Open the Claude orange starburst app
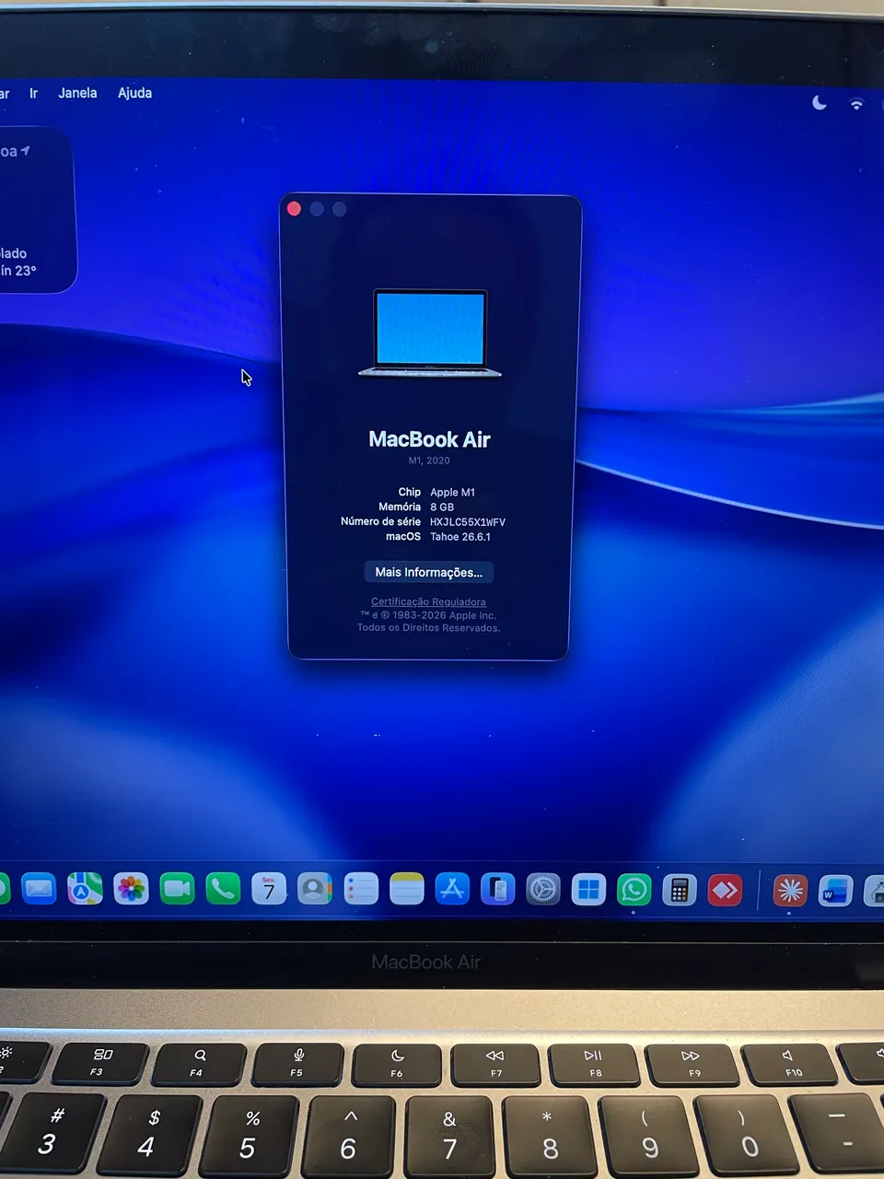Image resolution: width=884 pixels, height=1179 pixels. pos(790,891)
